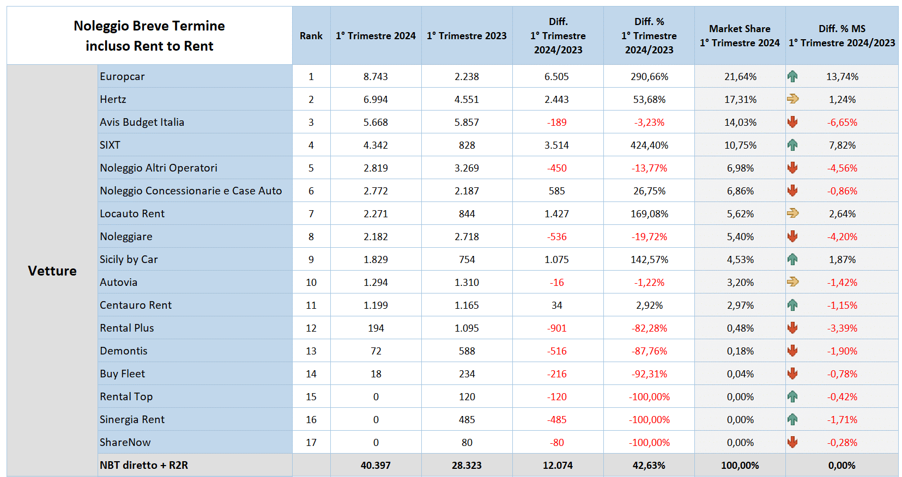Select the Noleggiare name cell
The height and width of the screenshot is (477, 902).
pos(195,237)
